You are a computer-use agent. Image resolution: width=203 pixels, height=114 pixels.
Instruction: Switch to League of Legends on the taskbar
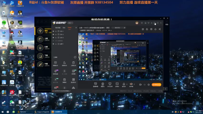pos(42,112)
